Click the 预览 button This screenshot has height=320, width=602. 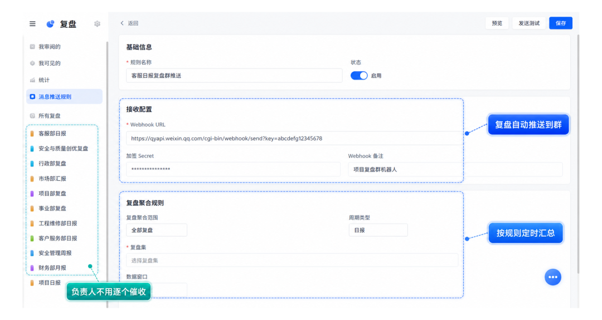(497, 23)
